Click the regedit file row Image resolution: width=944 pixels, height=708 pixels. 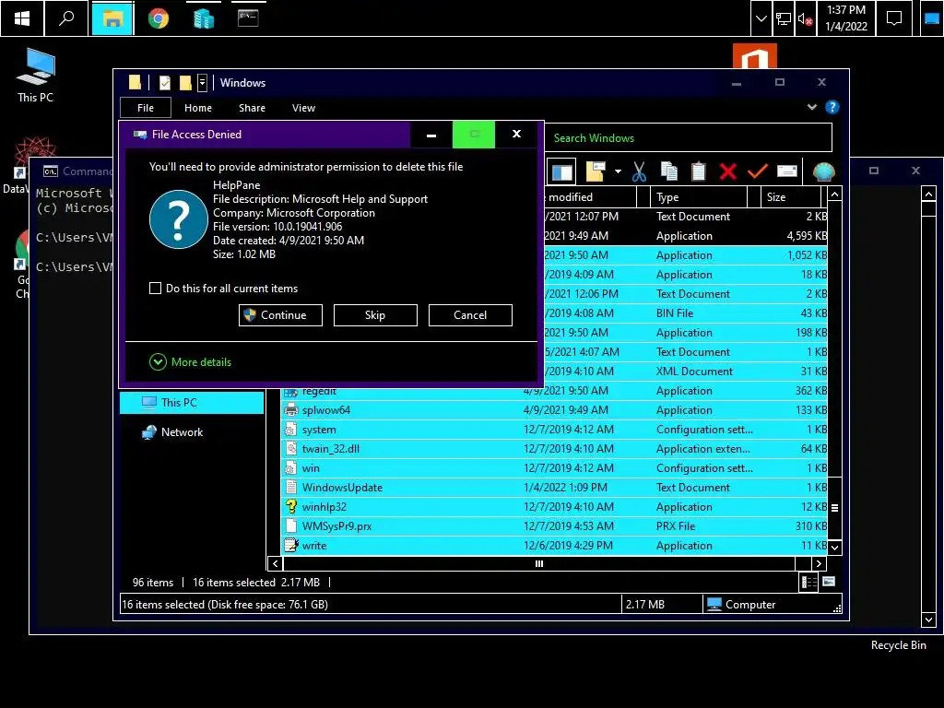coord(554,391)
